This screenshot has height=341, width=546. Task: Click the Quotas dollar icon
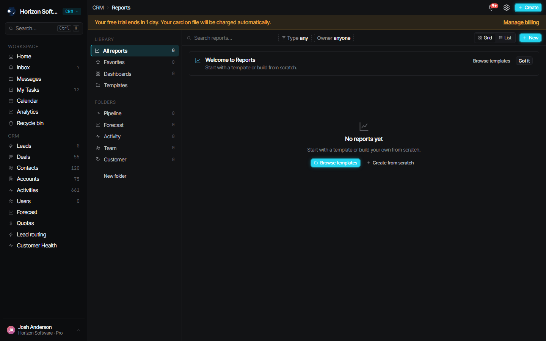click(11, 223)
